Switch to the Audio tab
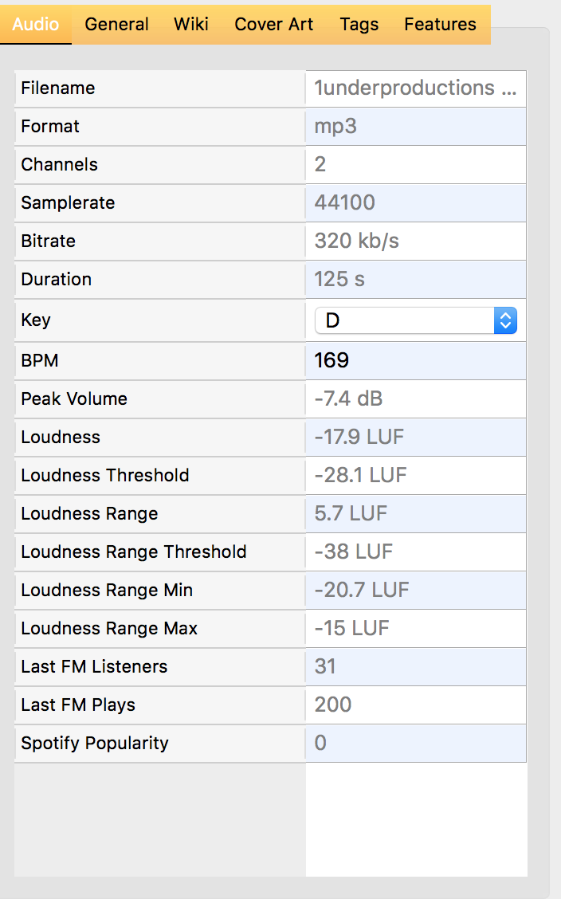 pos(36,24)
